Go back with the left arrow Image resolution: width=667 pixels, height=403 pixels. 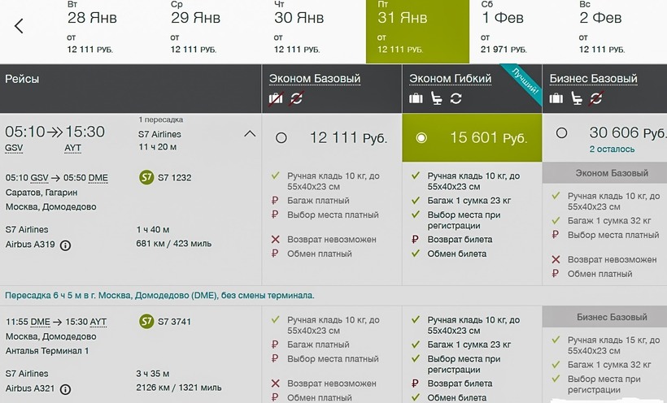click(x=19, y=26)
